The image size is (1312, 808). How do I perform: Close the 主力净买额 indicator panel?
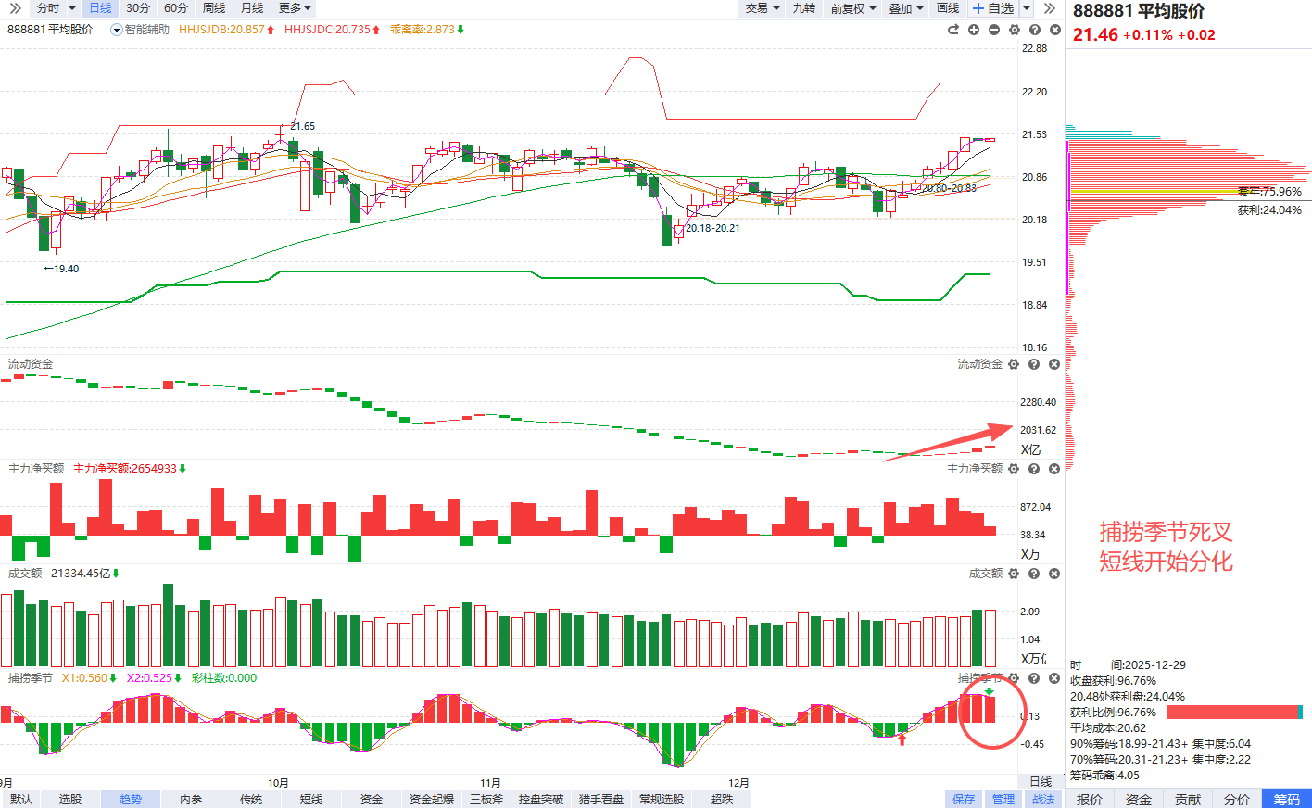pyautogui.click(x=1054, y=469)
